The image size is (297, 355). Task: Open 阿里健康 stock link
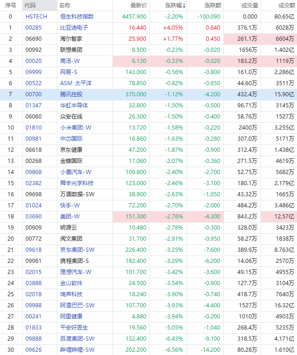click(x=71, y=316)
